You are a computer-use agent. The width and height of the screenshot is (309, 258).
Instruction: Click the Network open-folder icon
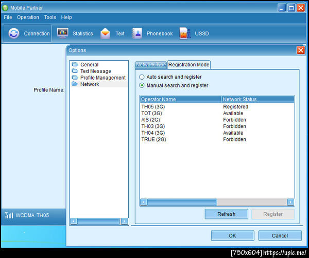pos(75,84)
